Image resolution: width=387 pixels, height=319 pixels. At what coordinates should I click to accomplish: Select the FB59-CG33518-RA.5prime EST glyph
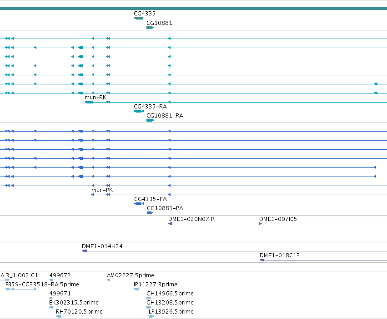[x=21, y=289]
